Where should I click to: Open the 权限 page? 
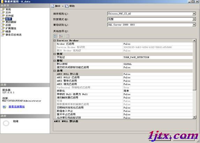tap(8, 25)
